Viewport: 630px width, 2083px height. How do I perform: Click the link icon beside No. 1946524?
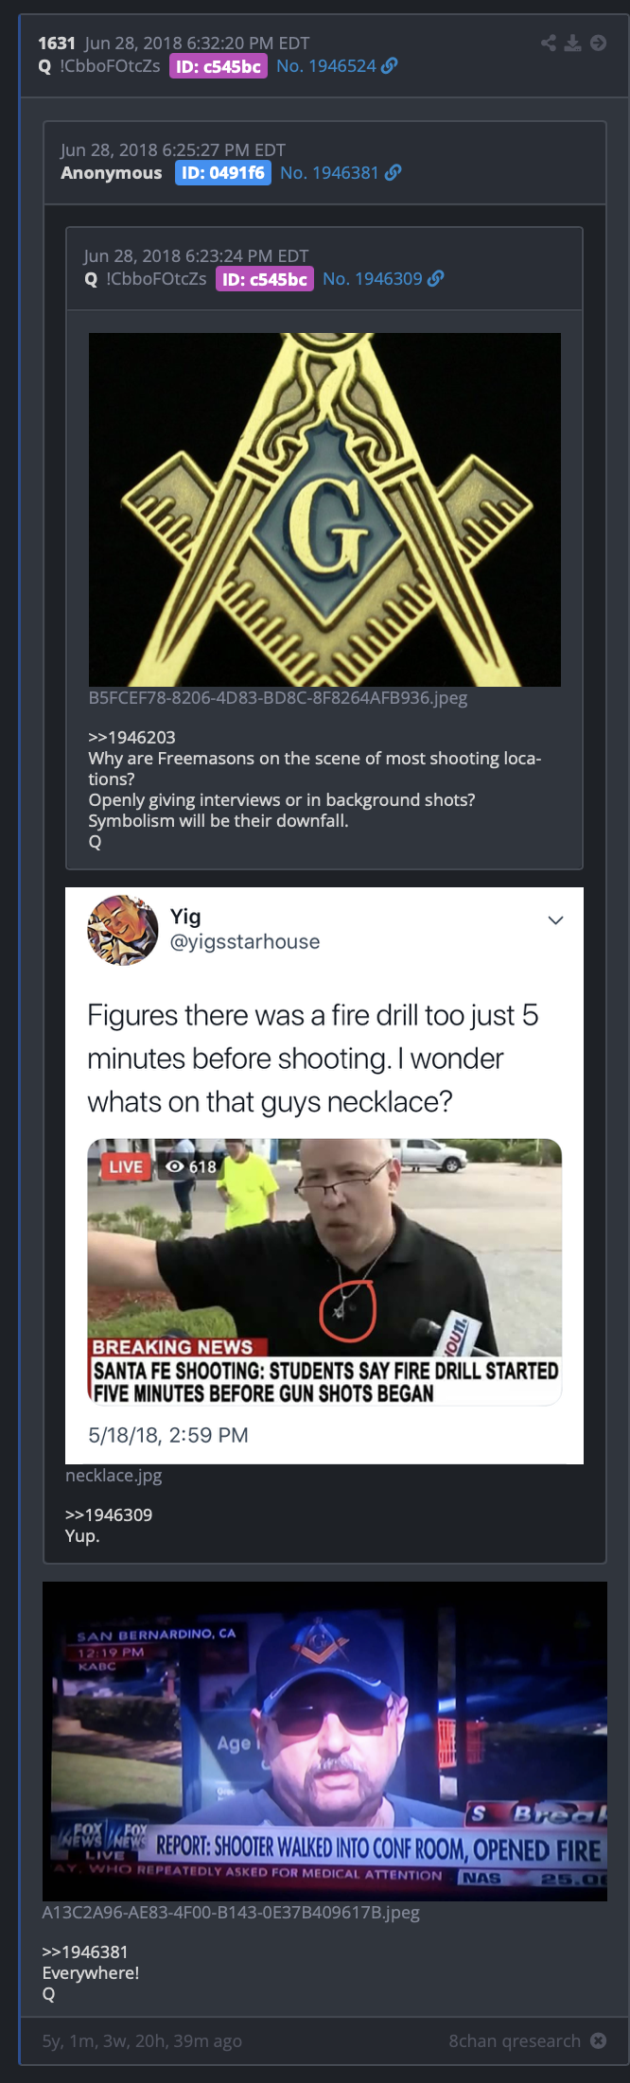point(390,66)
